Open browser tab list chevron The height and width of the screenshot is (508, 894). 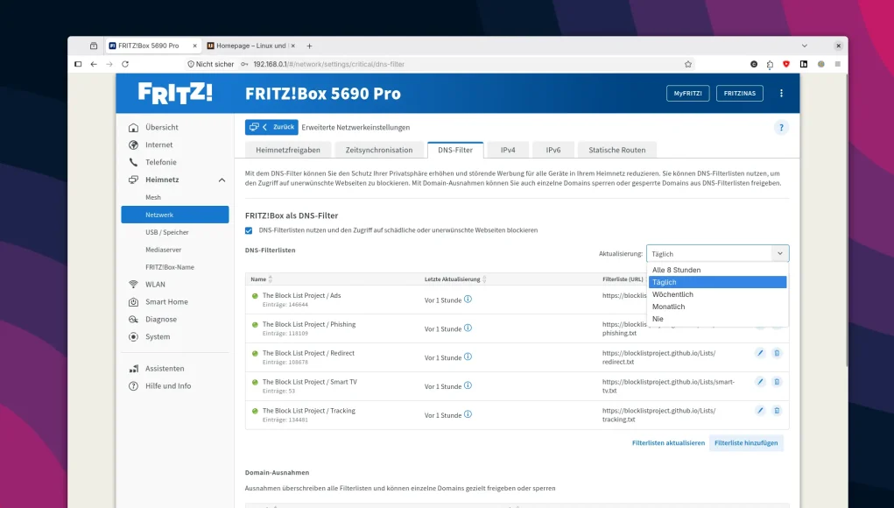[x=805, y=46]
